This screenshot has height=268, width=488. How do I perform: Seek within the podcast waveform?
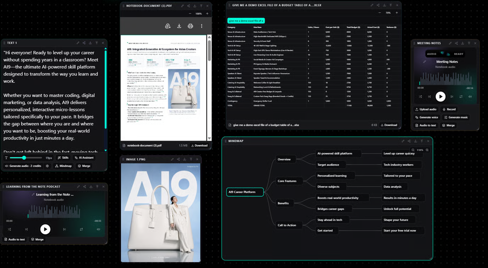[54, 211]
